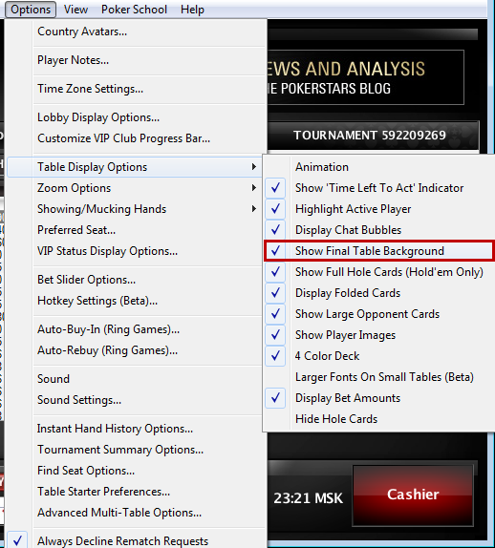Open Hotkey Settings (Beta)...
The image size is (495, 548).
coord(135,301)
